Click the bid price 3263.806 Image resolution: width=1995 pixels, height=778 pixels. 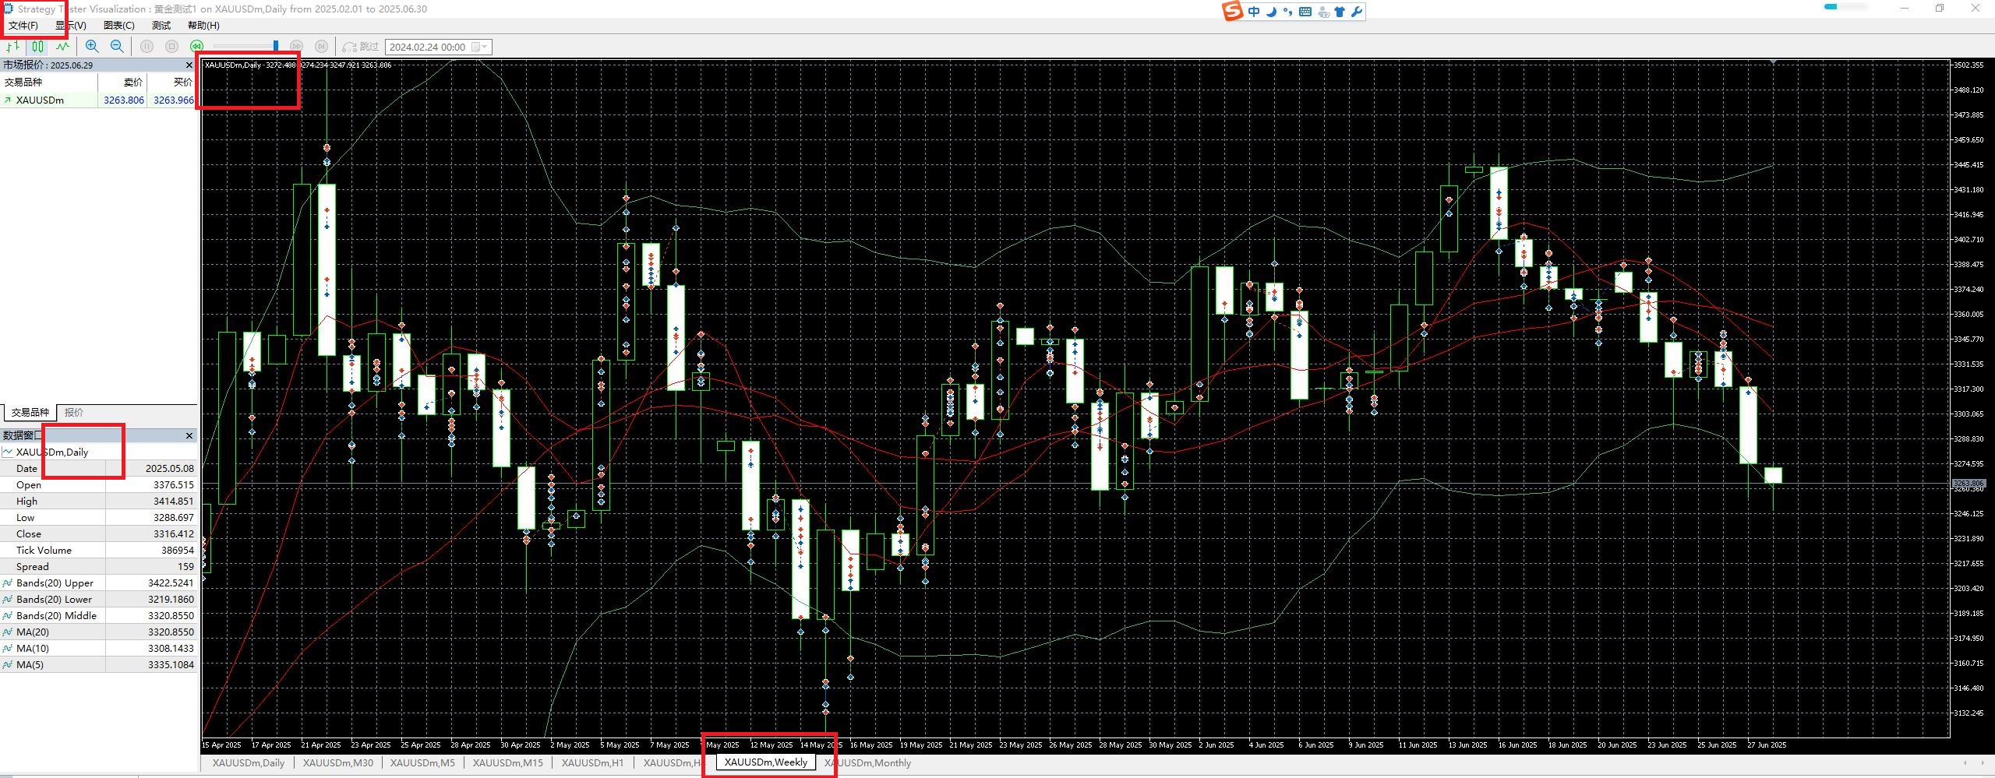(x=124, y=100)
